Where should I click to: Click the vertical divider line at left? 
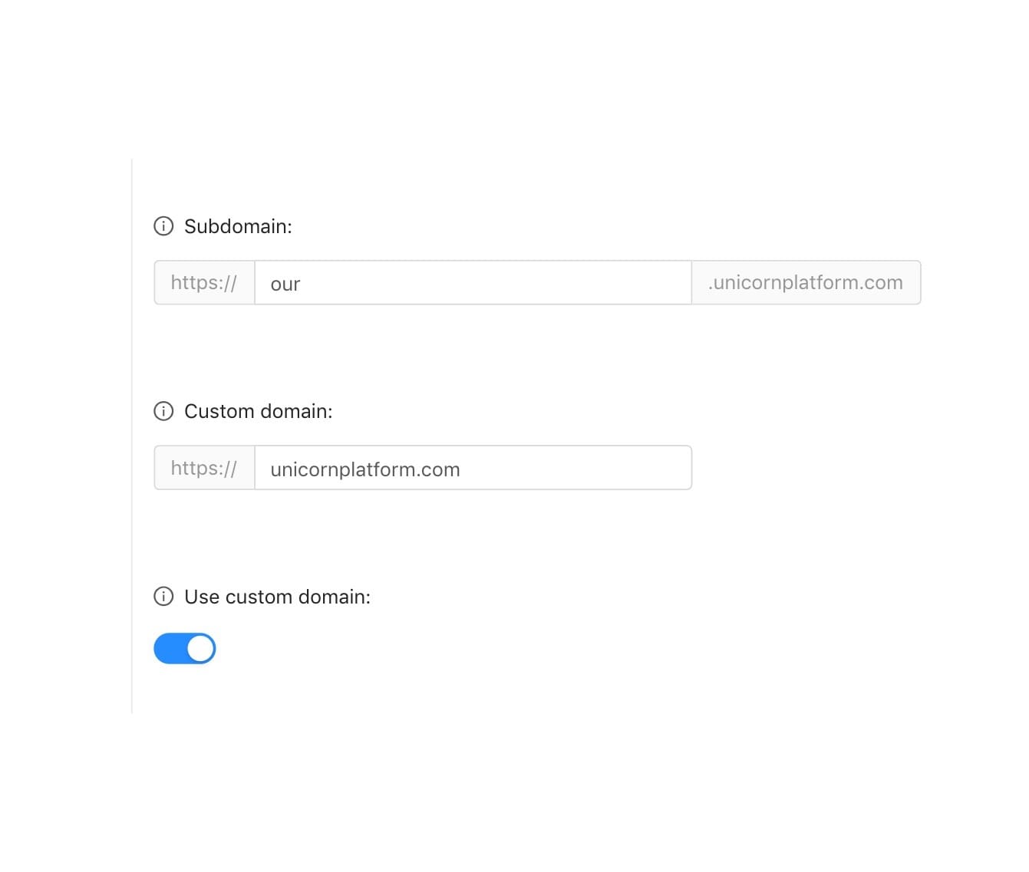click(132, 436)
